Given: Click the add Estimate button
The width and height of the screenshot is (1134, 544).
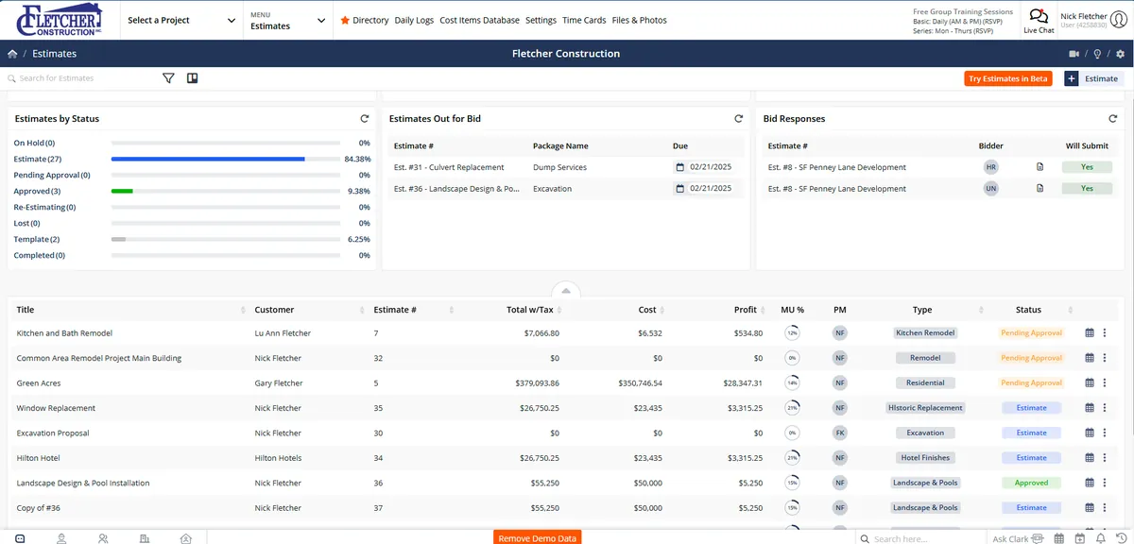Looking at the screenshot, I should pyautogui.click(x=1093, y=78).
